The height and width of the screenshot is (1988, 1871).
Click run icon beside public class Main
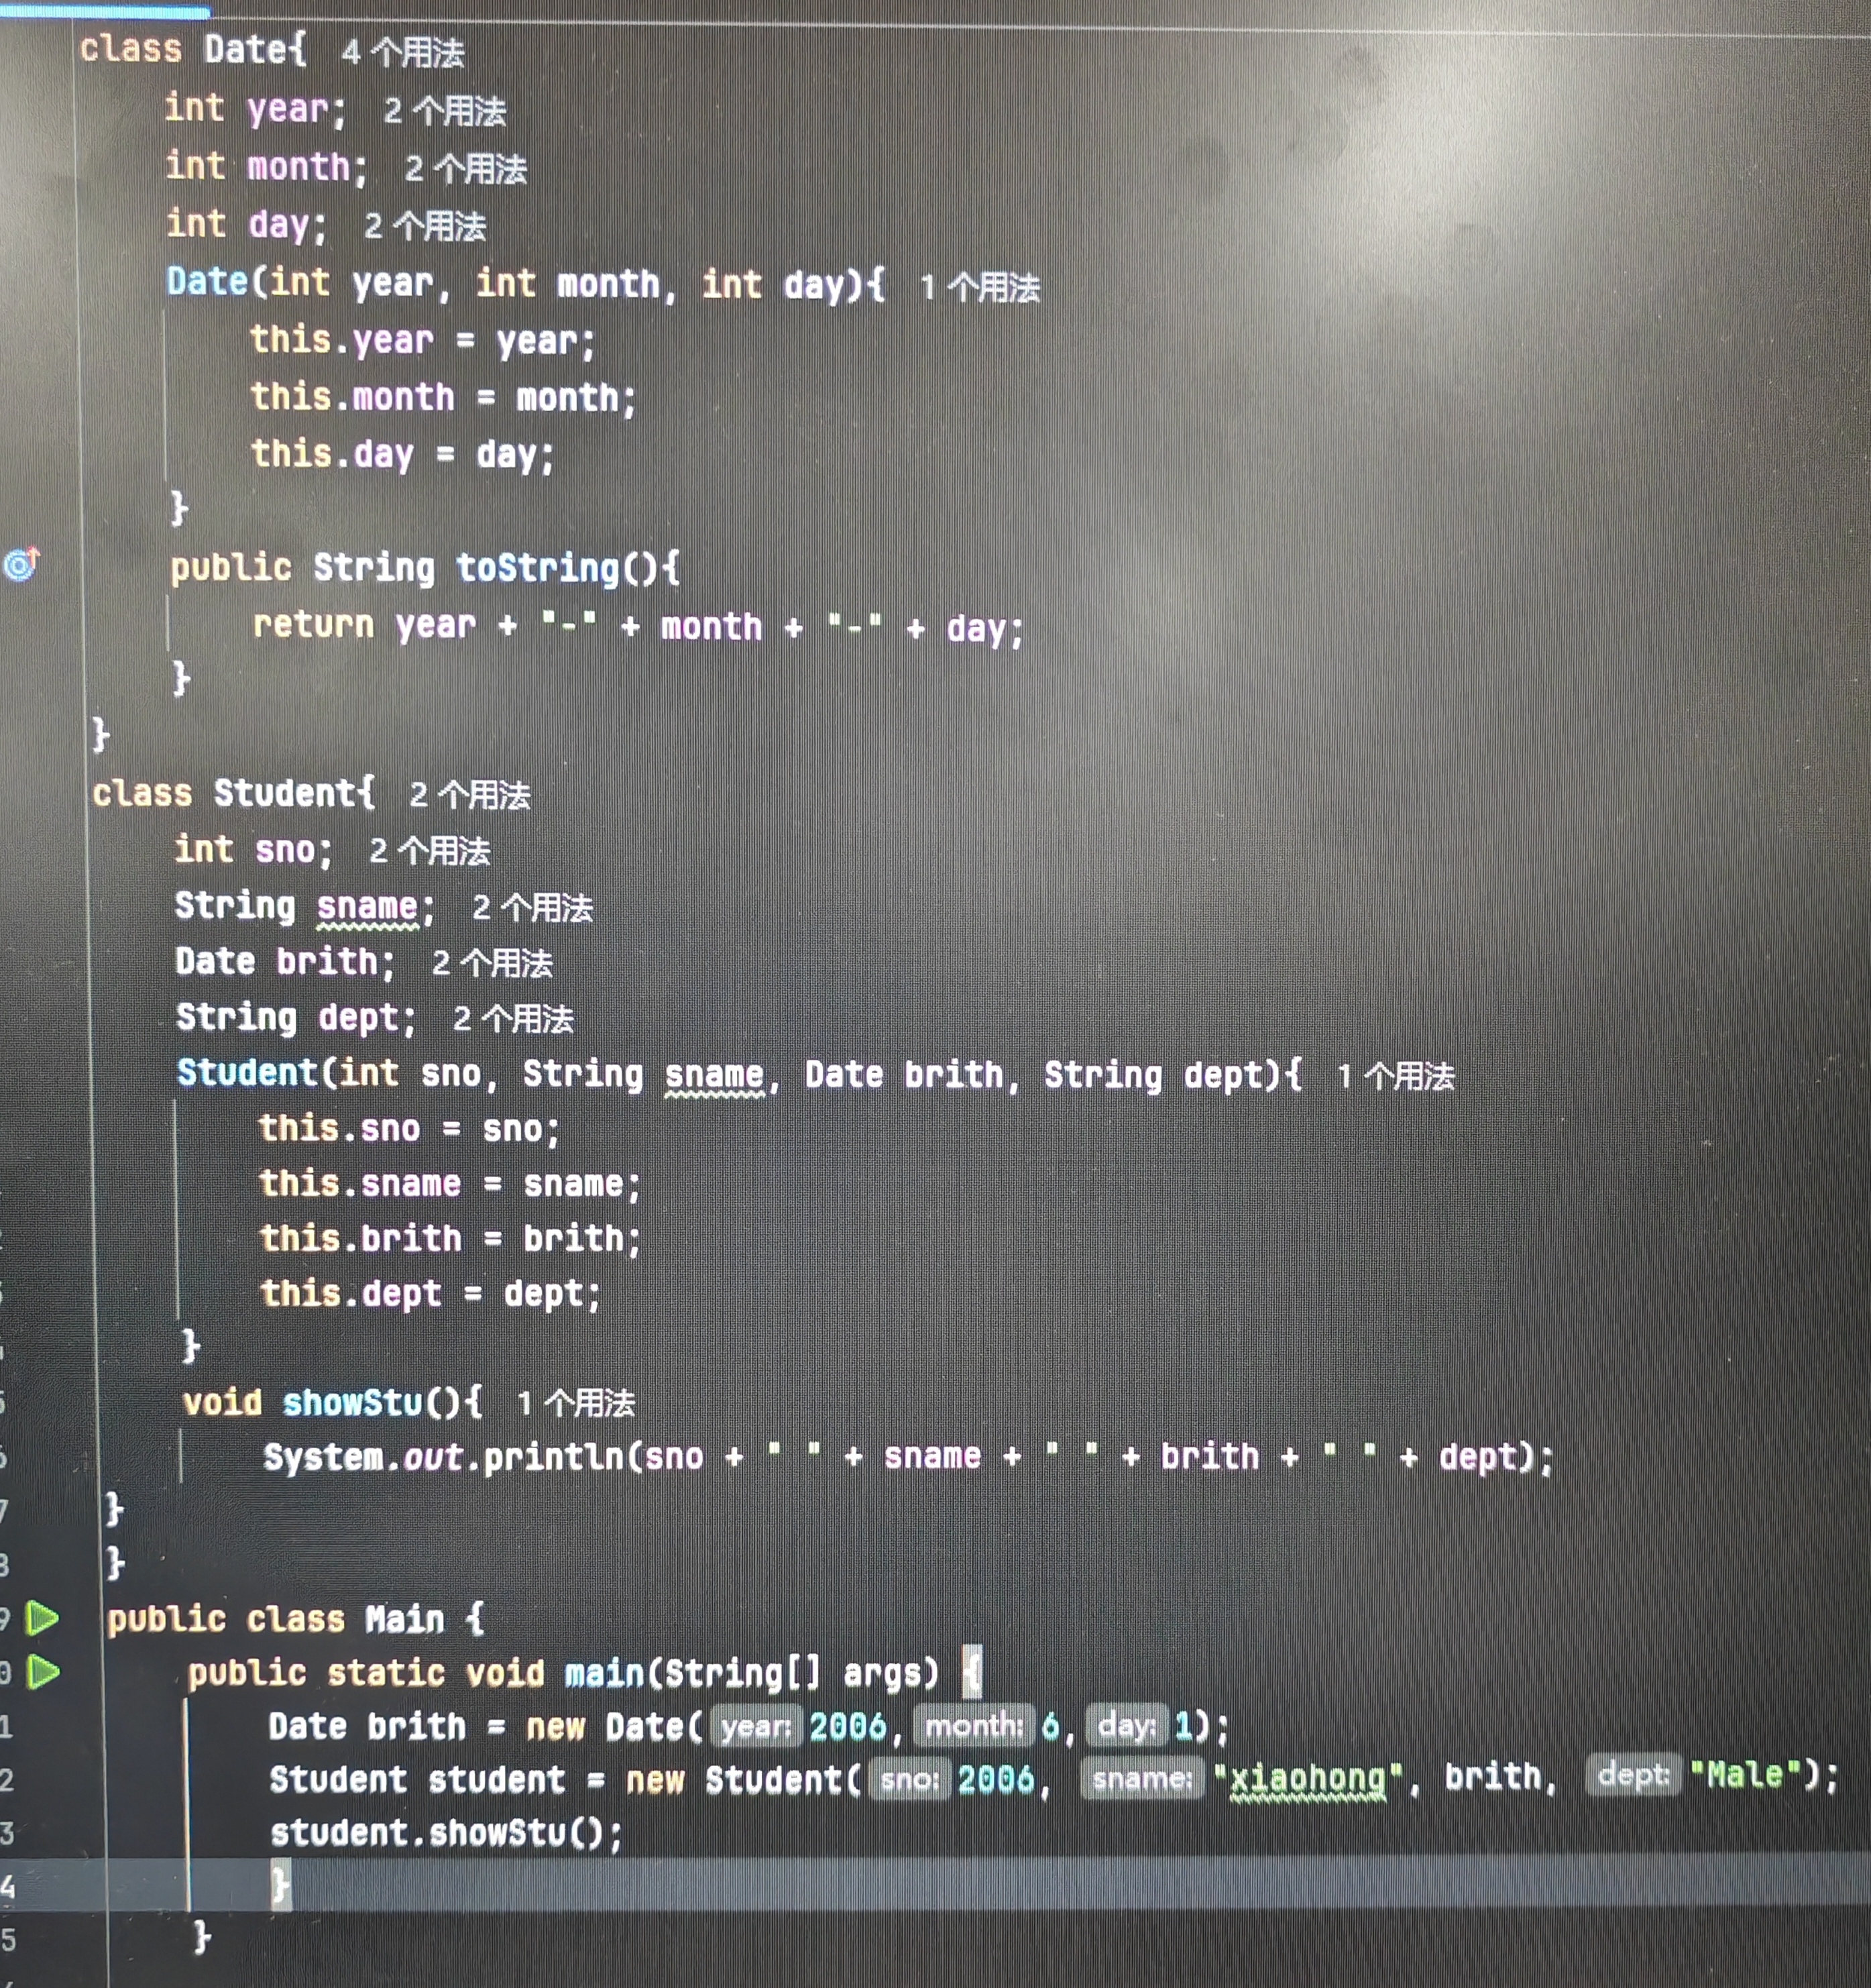click(41, 1617)
